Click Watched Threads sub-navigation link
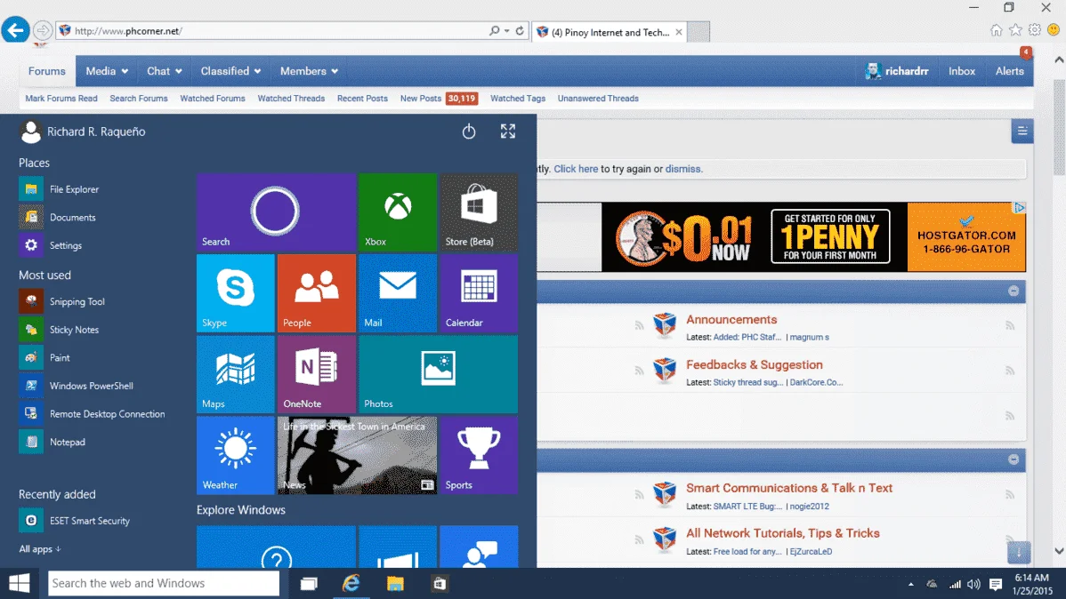The width and height of the screenshot is (1066, 599). pyautogui.click(x=291, y=99)
